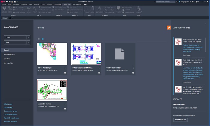Open the Community forum link
210x126 pixels.
pos(10,111)
